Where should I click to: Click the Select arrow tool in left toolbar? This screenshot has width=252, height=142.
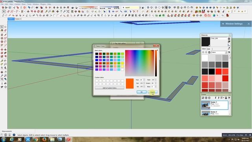point(2,27)
